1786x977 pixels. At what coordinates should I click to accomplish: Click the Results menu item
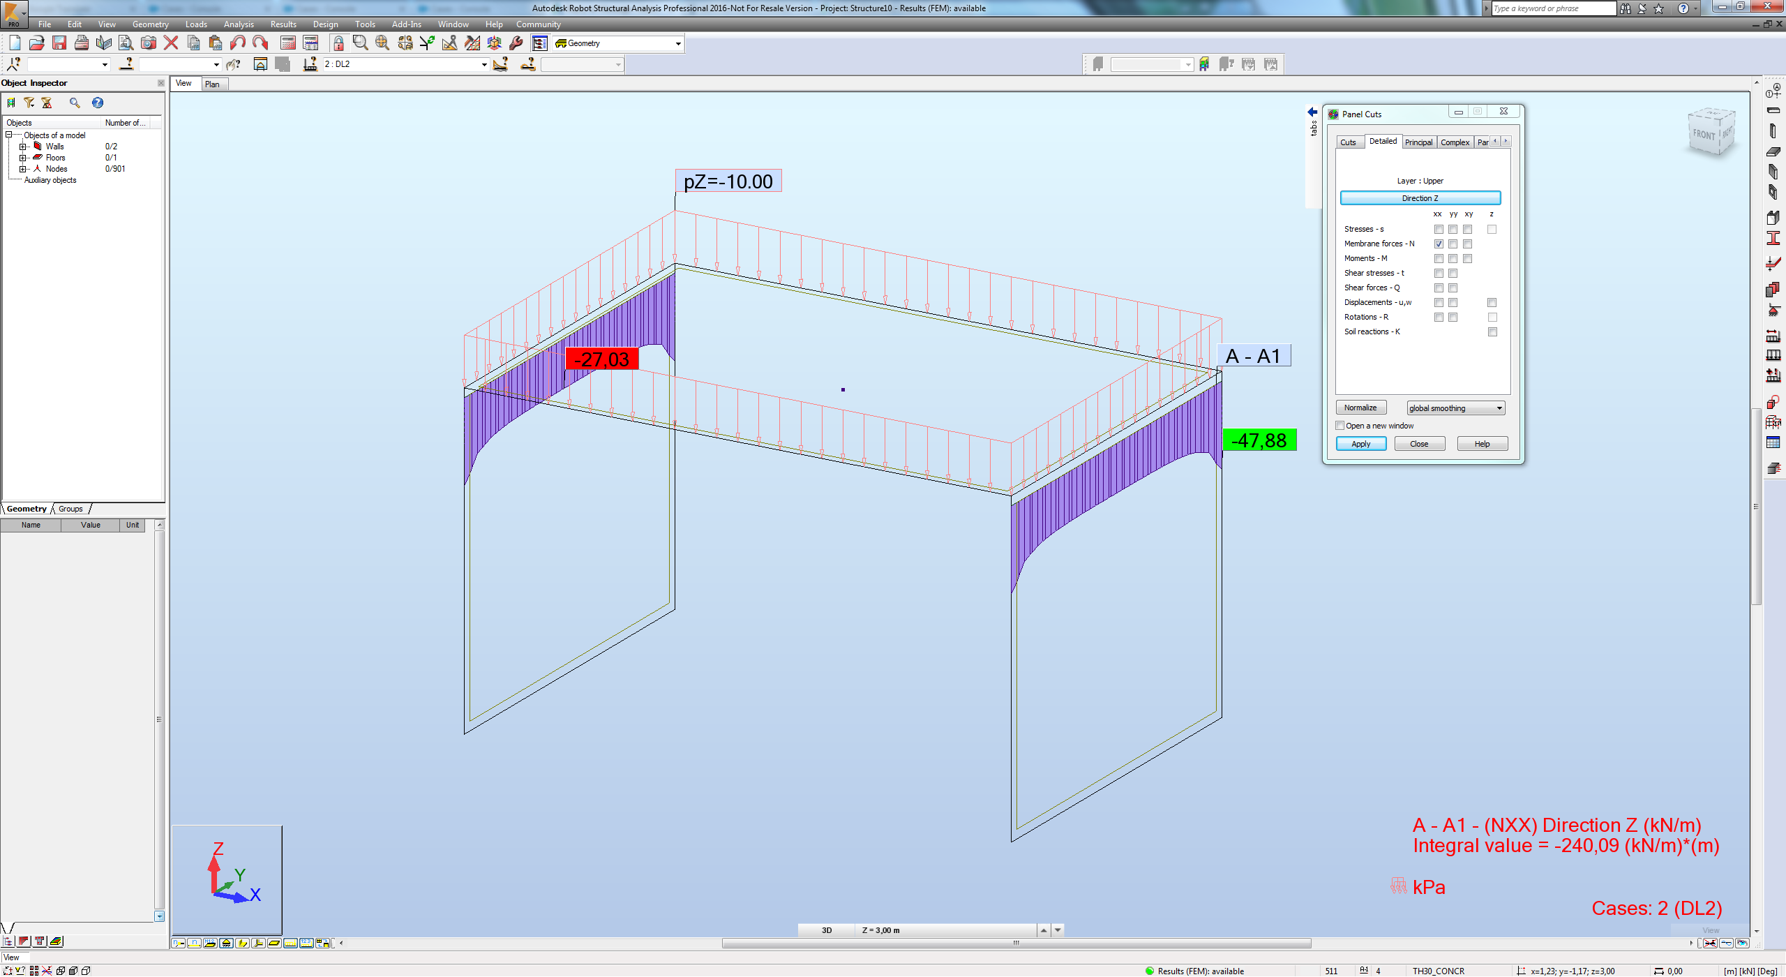(x=281, y=24)
